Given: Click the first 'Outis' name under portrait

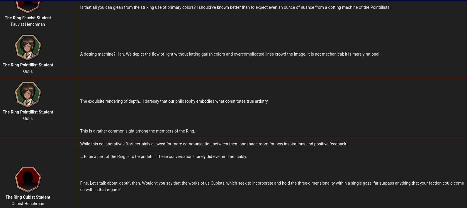Looking at the screenshot, I should pos(28,71).
